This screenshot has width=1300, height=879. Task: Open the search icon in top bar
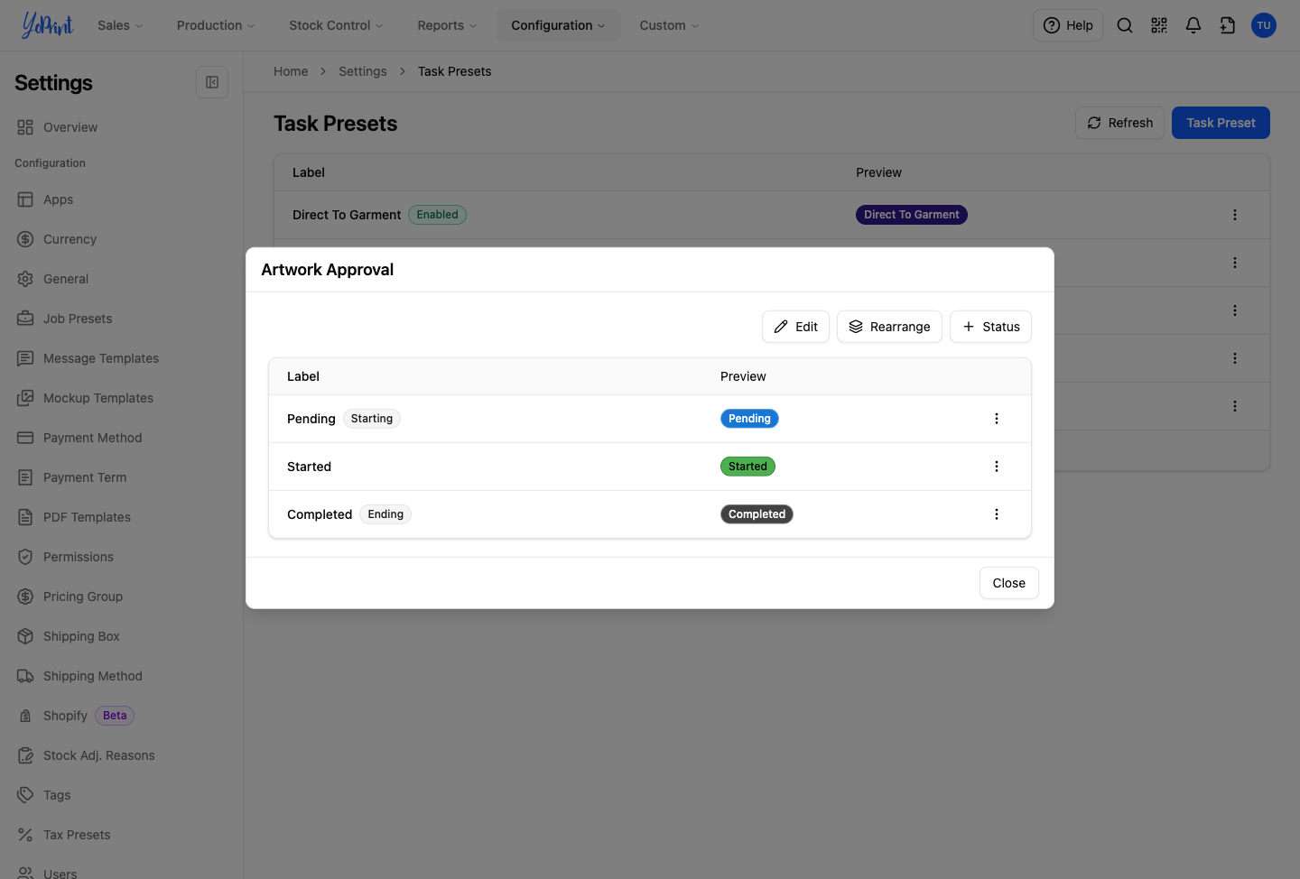coord(1125,25)
